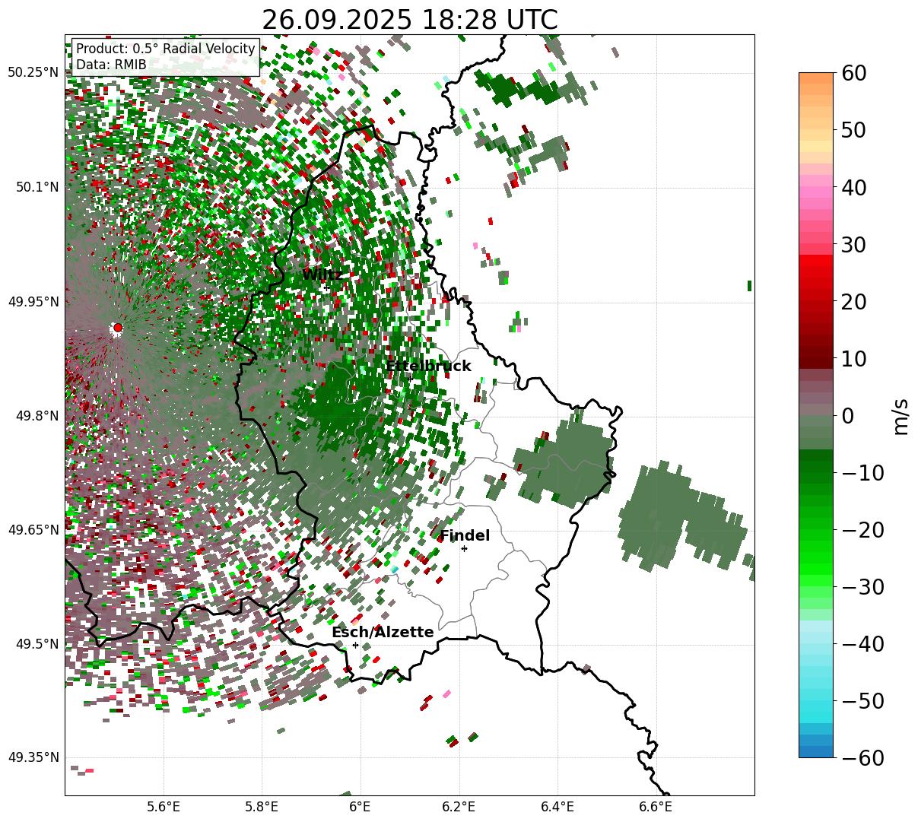The height and width of the screenshot is (822, 918).
Task: Select the Findel city label
Action: (x=465, y=536)
